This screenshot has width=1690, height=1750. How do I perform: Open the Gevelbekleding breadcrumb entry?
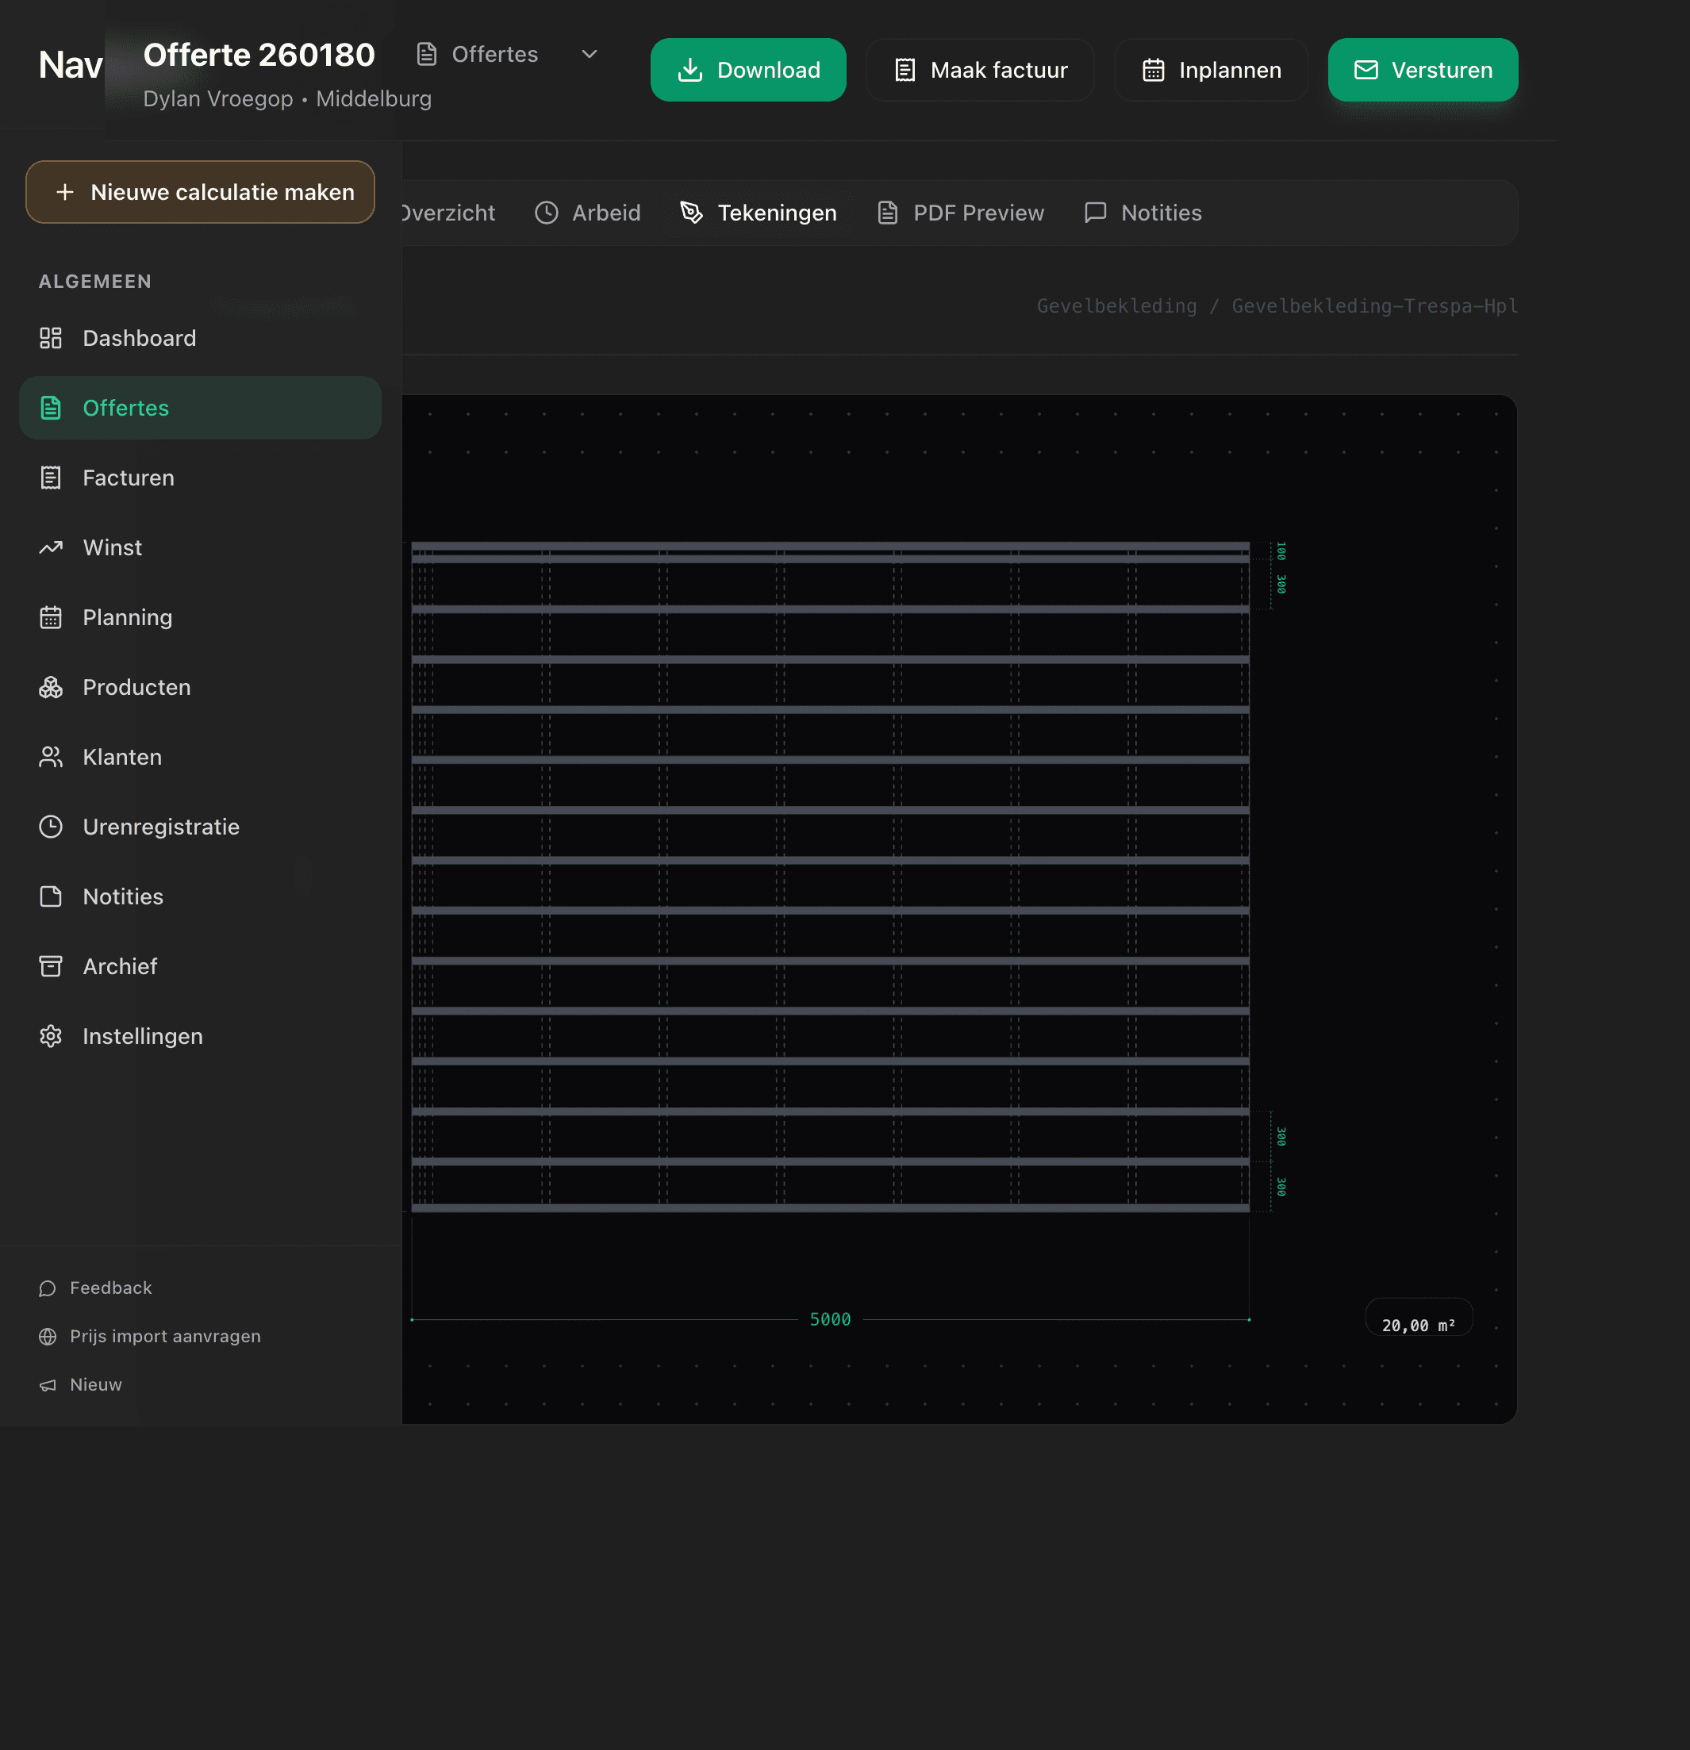(x=1116, y=305)
